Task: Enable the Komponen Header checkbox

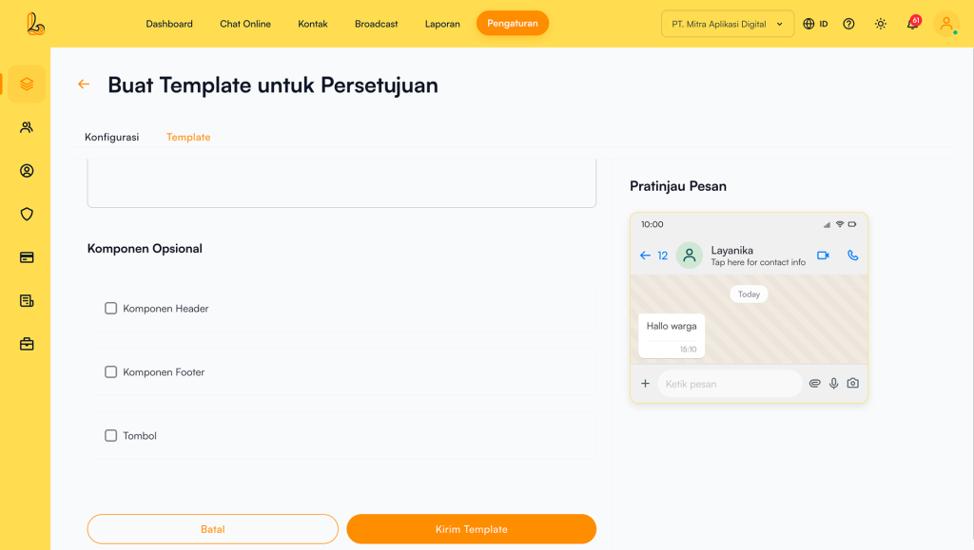Action: [x=111, y=309]
